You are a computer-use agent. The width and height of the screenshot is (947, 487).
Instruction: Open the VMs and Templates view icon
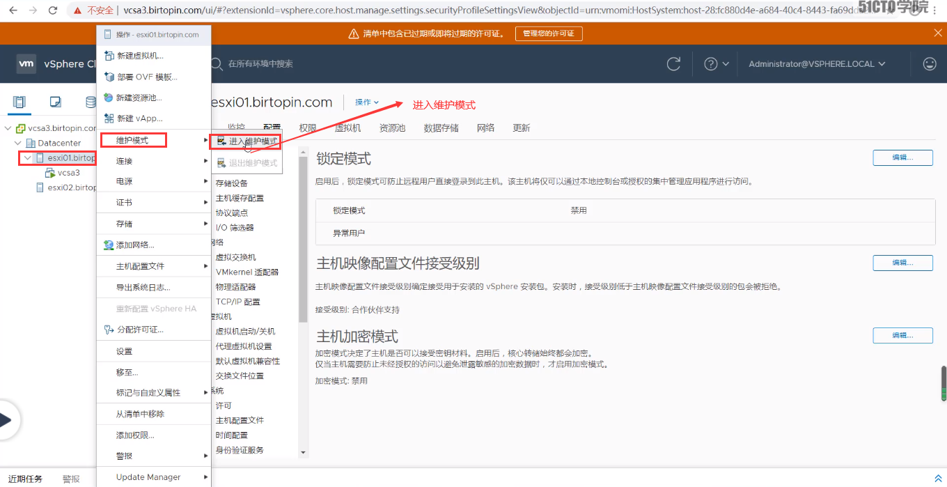pyautogui.click(x=56, y=102)
